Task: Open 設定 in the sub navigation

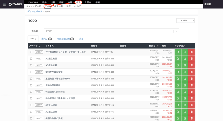Action: pos(69,6)
